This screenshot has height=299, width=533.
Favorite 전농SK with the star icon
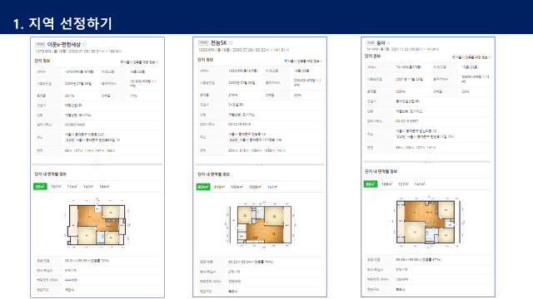[231, 42]
